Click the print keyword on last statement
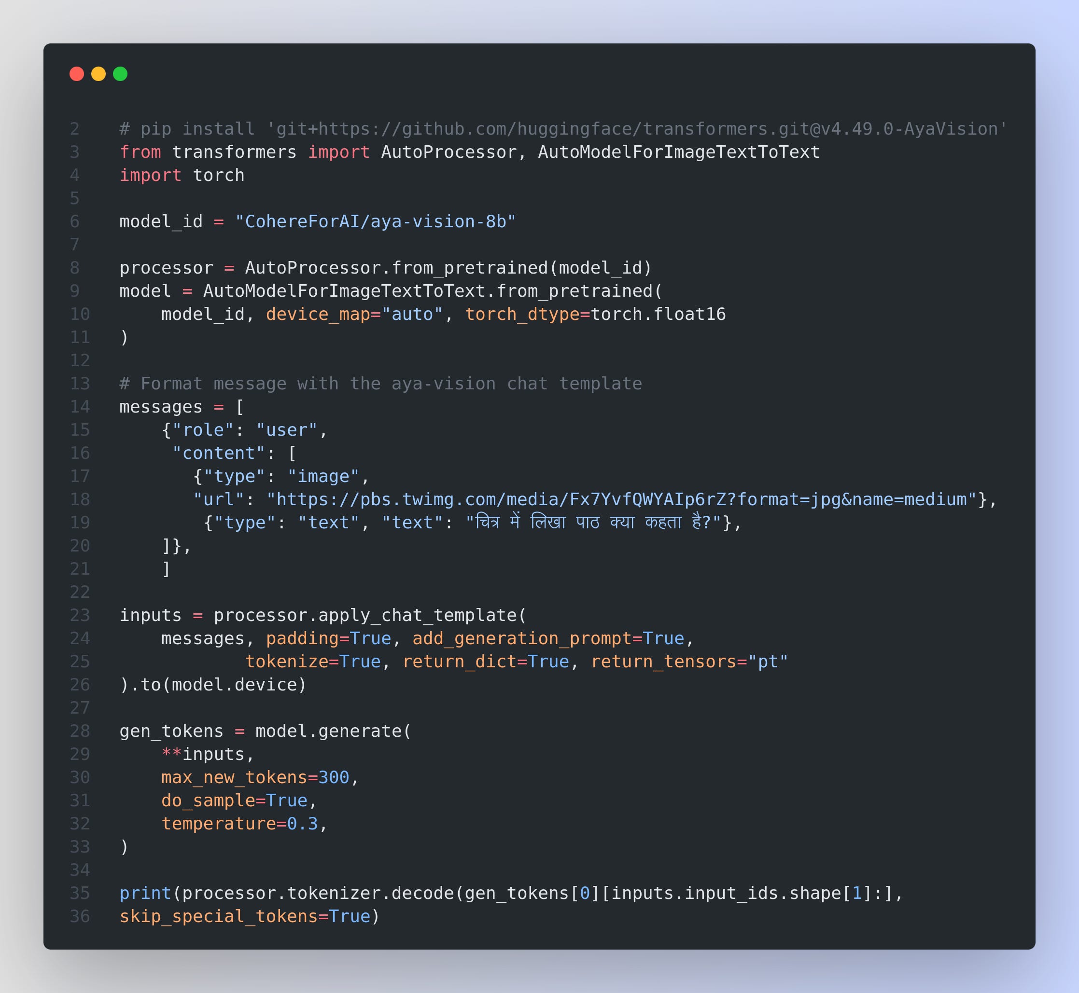This screenshot has height=993, width=1079. 145,893
